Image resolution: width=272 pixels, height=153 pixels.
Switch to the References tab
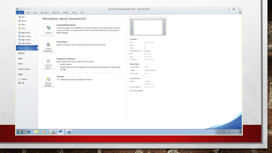[x=56, y=12]
